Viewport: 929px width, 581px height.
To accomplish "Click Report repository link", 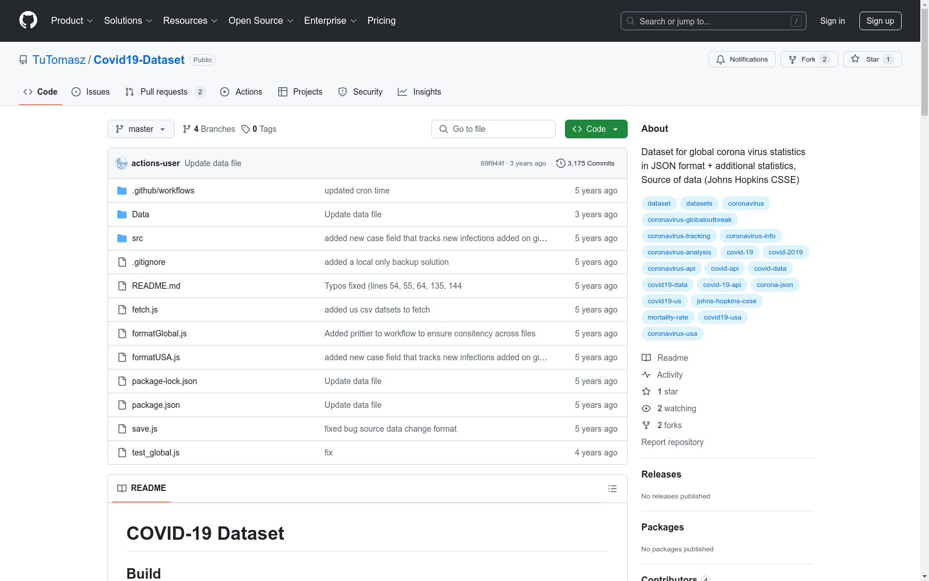I will (x=672, y=442).
